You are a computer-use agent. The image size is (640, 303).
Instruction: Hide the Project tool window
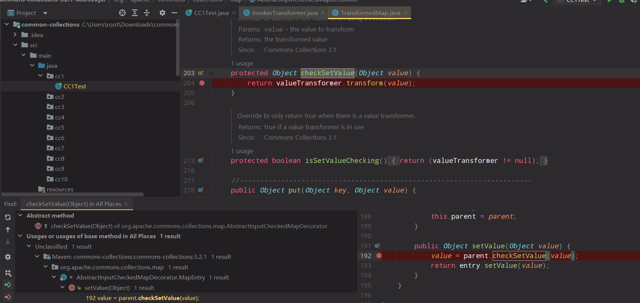click(x=174, y=13)
